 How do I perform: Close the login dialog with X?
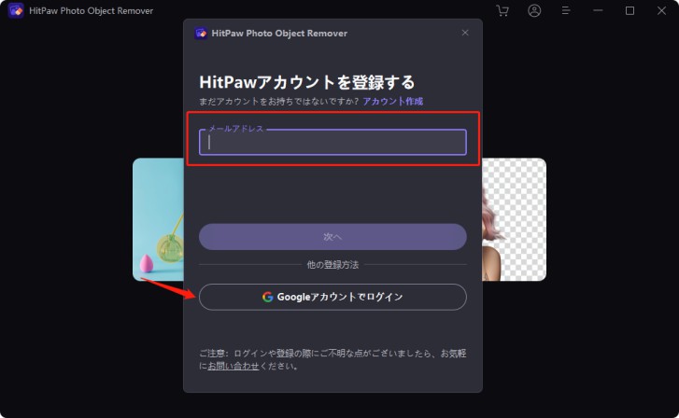[465, 33]
